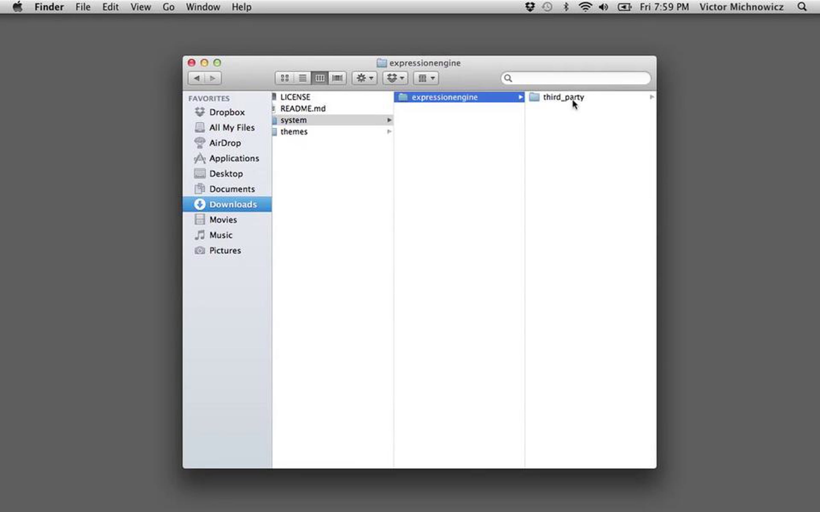This screenshot has height=512, width=820.
Task: Open the View menu
Action: pos(140,7)
